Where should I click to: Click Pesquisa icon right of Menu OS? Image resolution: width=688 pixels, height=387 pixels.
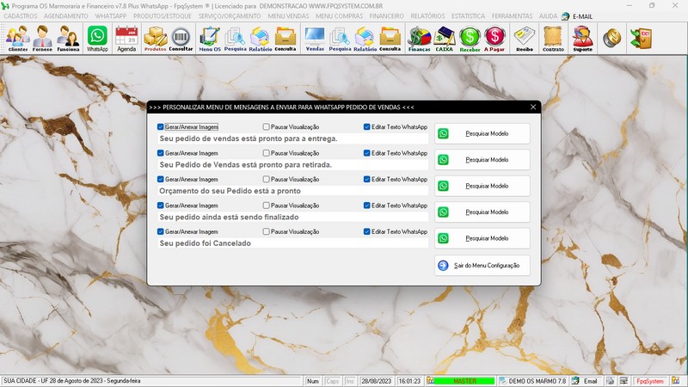(235, 39)
